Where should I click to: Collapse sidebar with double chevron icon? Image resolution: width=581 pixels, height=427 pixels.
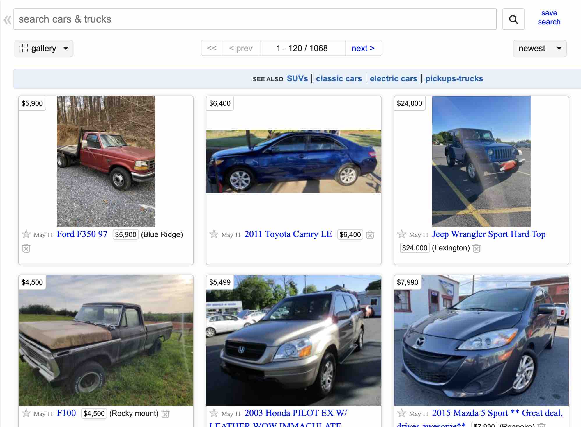[7, 20]
